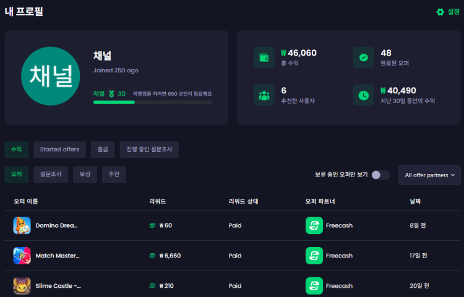Open the 진행 중인 설문조사 tab
This screenshot has width=464, height=297.
tap(149, 149)
